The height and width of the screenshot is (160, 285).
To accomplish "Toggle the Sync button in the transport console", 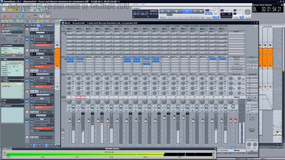I will click(x=216, y=14).
